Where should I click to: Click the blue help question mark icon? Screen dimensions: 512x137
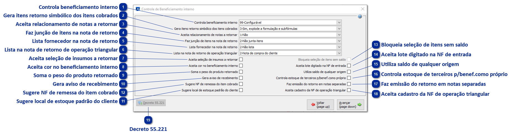360,16
